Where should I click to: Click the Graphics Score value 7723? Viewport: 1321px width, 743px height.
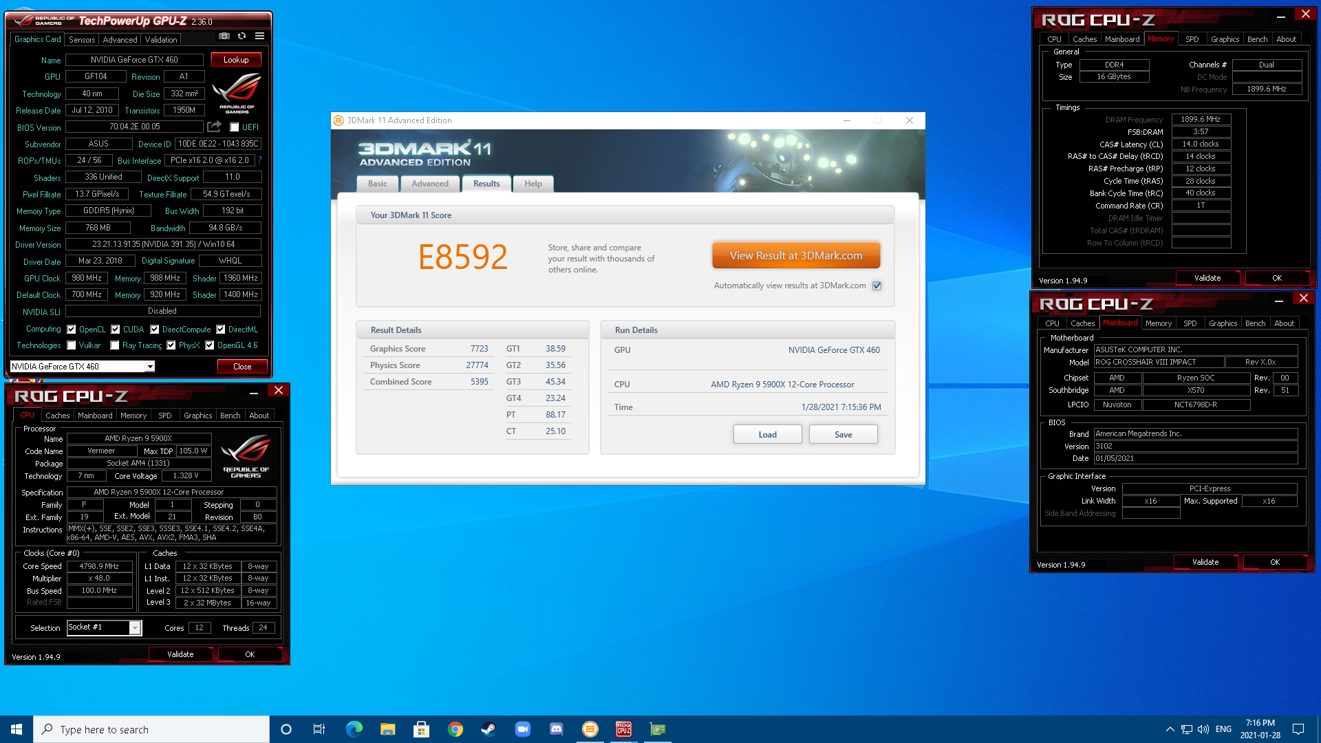480,349
